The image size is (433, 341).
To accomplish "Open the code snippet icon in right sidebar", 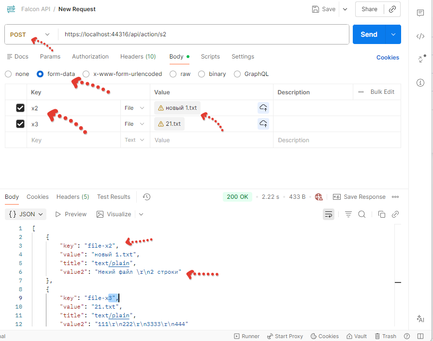I will point(420,36).
